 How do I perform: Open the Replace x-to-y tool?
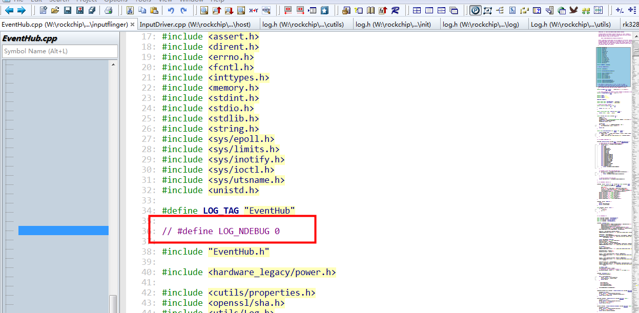click(254, 10)
